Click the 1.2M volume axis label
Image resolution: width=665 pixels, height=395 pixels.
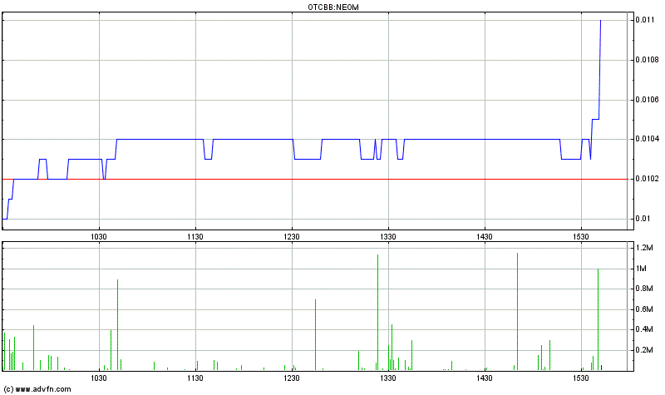pyautogui.click(x=644, y=248)
